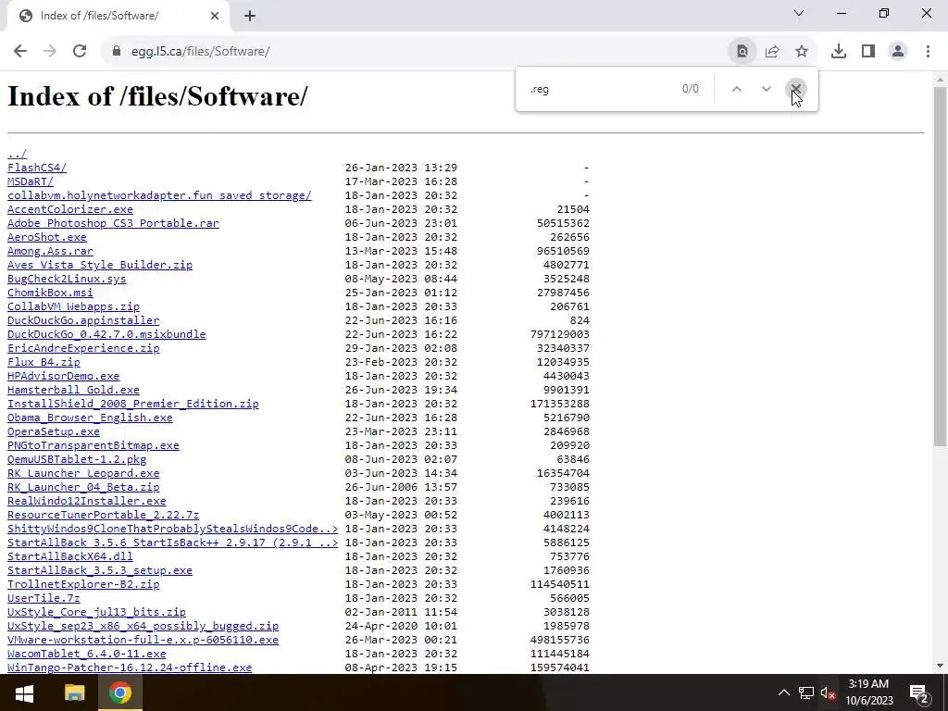Open the DuckDuckGo.appinstaller link
The width and height of the screenshot is (948, 711).
click(83, 320)
